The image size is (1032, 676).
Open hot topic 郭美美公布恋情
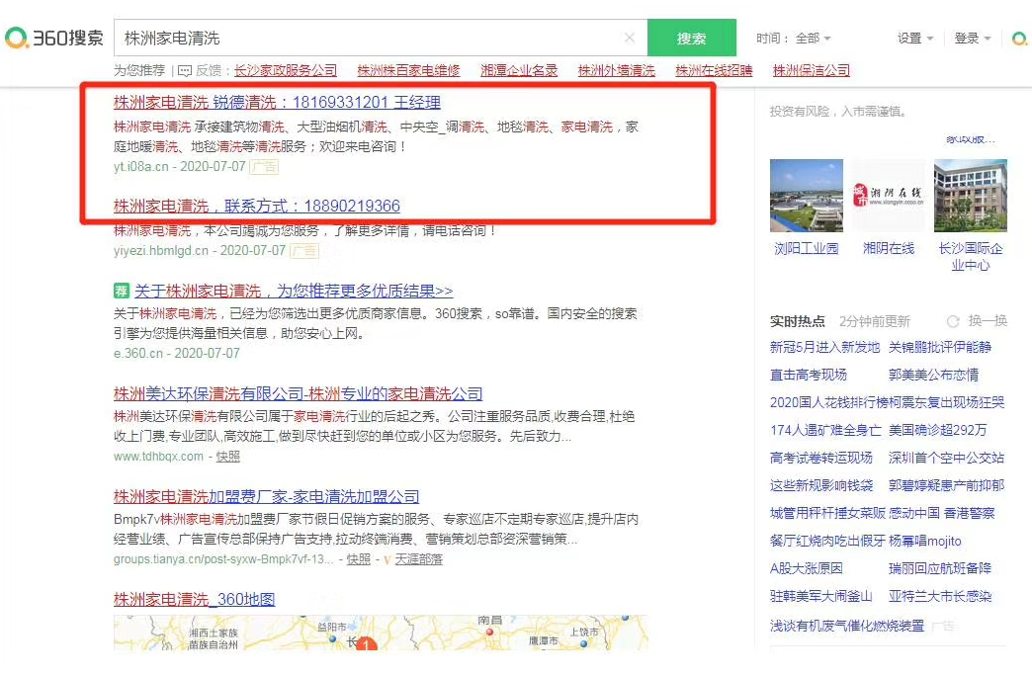(933, 375)
